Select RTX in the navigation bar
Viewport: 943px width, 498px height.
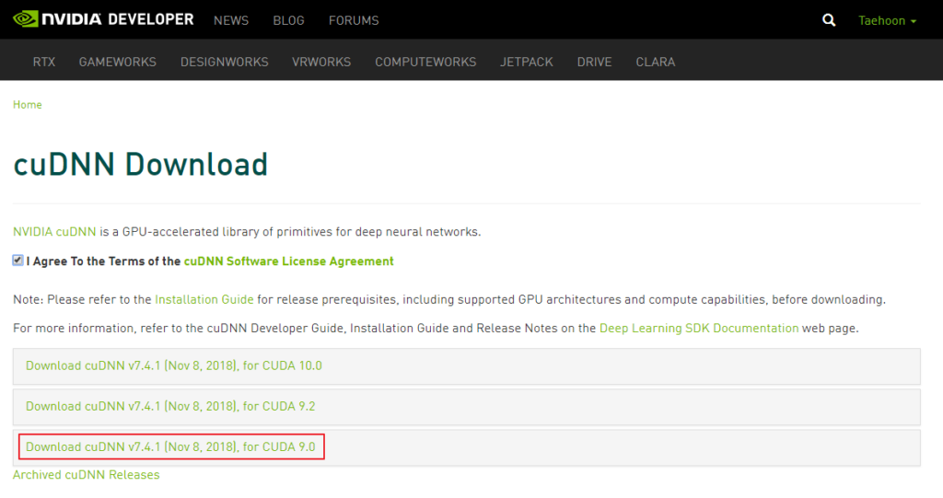click(x=44, y=62)
